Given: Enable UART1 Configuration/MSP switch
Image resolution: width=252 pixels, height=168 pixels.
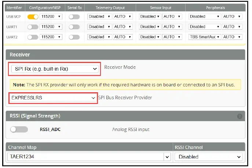Looking at the screenshot, I should 33,27.
